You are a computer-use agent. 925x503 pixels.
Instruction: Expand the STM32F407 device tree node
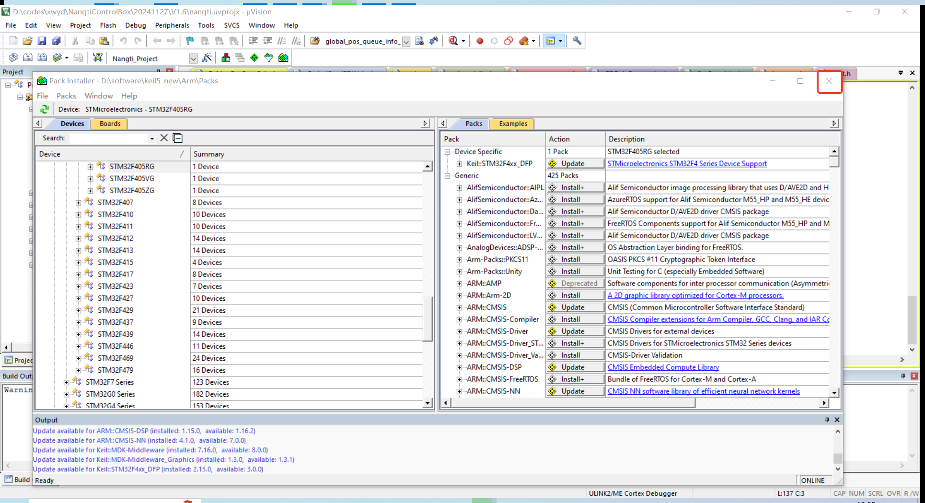(x=78, y=203)
